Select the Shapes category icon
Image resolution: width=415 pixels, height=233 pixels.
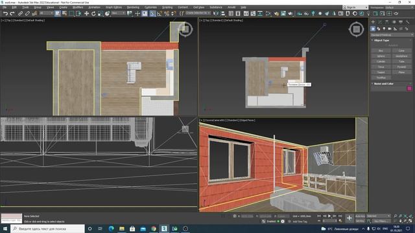click(x=379, y=28)
